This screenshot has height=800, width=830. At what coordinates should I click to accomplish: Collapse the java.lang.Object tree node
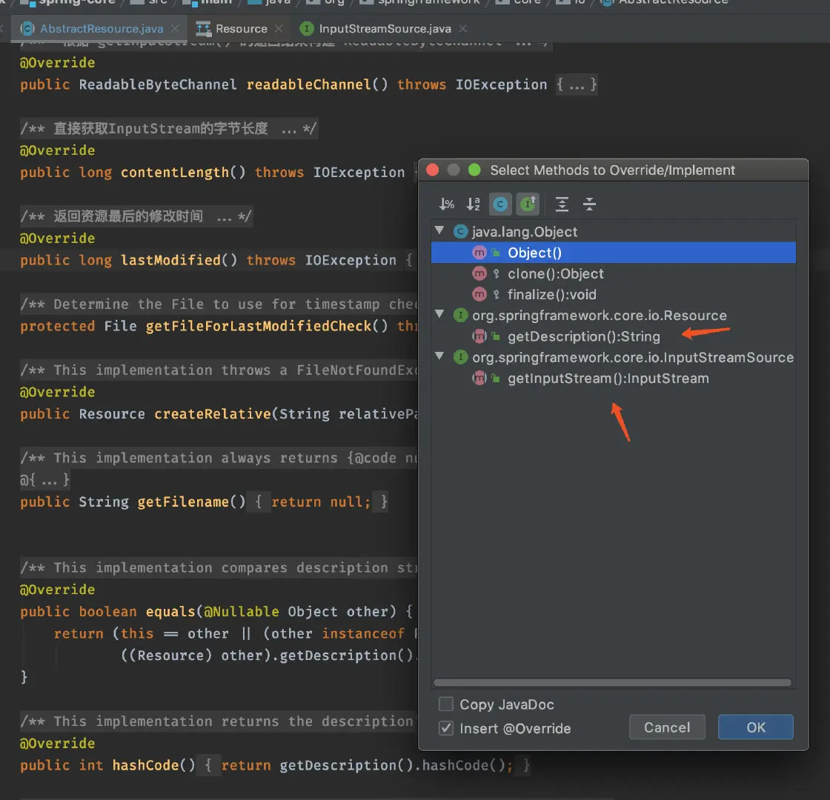(439, 230)
